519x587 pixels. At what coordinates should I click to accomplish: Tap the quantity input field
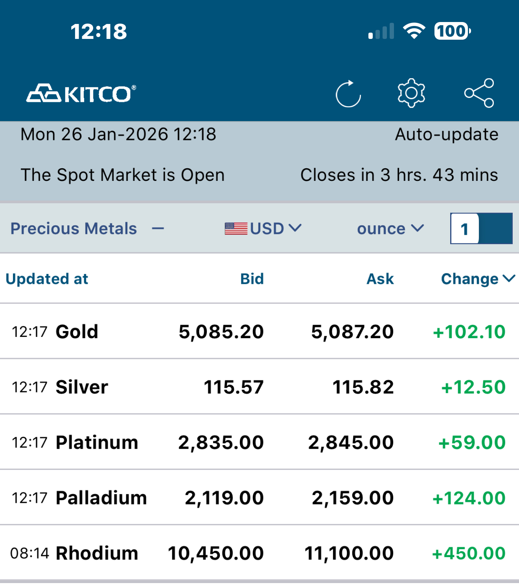click(465, 229)
